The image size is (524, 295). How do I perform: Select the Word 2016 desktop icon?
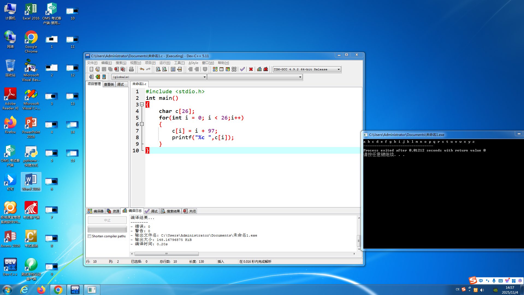pyautogui.click(x=31, y=182)
